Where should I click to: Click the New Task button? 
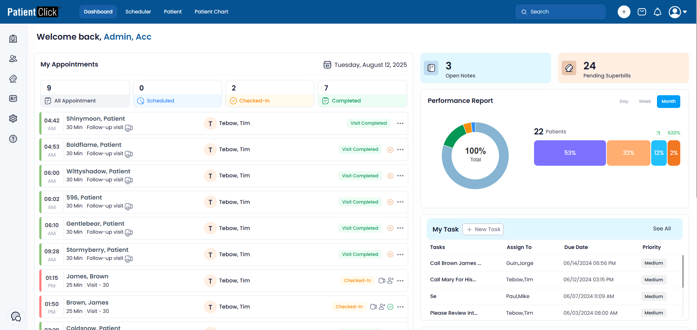click(483, 229)
